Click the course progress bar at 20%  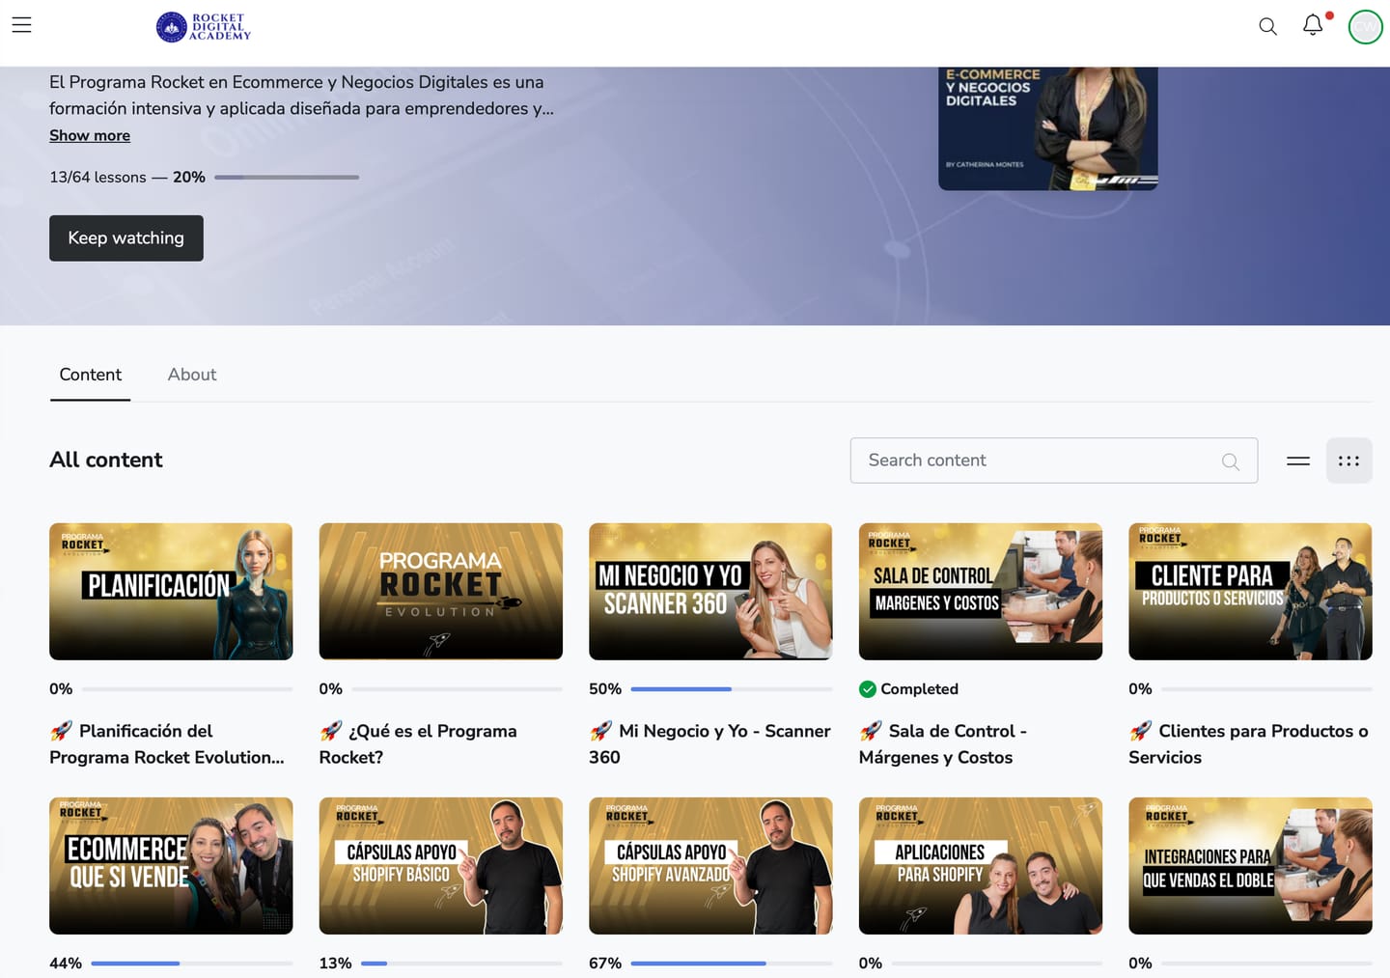tap(287, 178)
